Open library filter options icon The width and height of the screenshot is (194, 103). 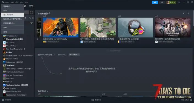point(32,23)
